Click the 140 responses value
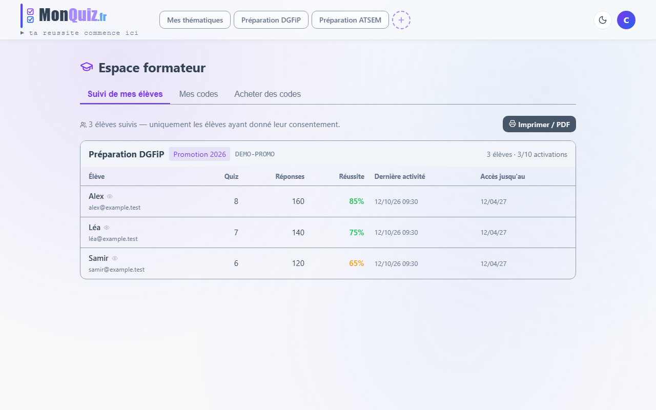Viewport: 656px width, 410px height. point(298,233)
